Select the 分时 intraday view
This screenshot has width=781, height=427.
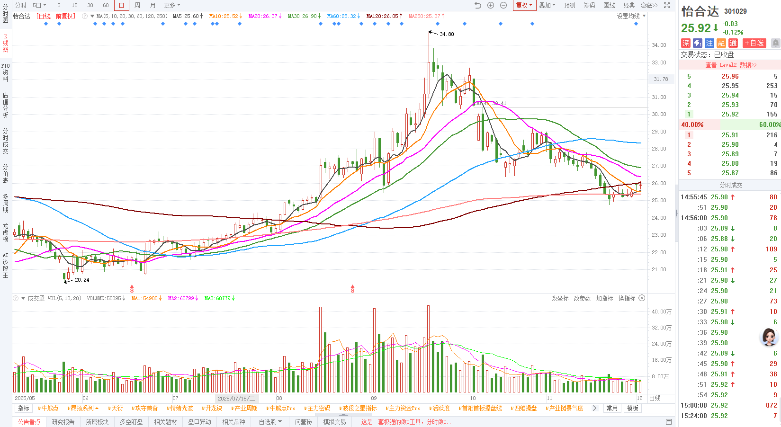(21, 5)
